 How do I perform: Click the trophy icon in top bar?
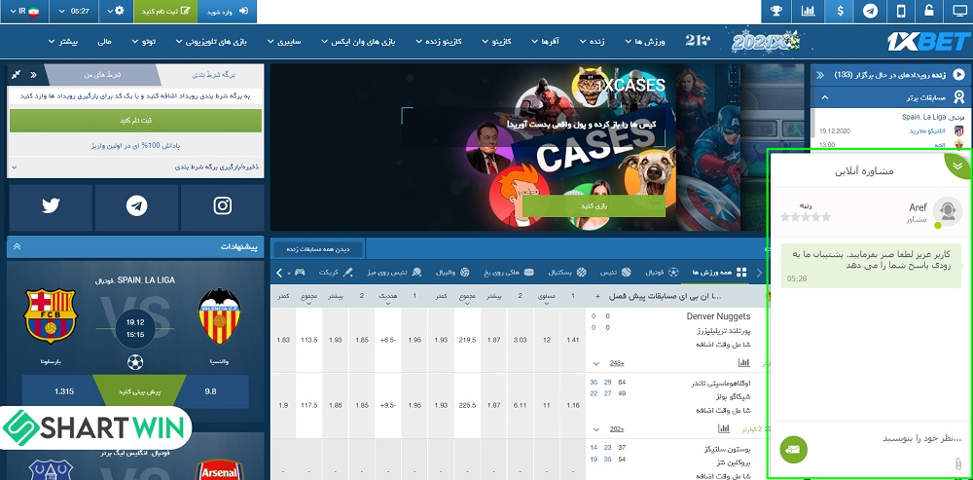click(776, 12)
